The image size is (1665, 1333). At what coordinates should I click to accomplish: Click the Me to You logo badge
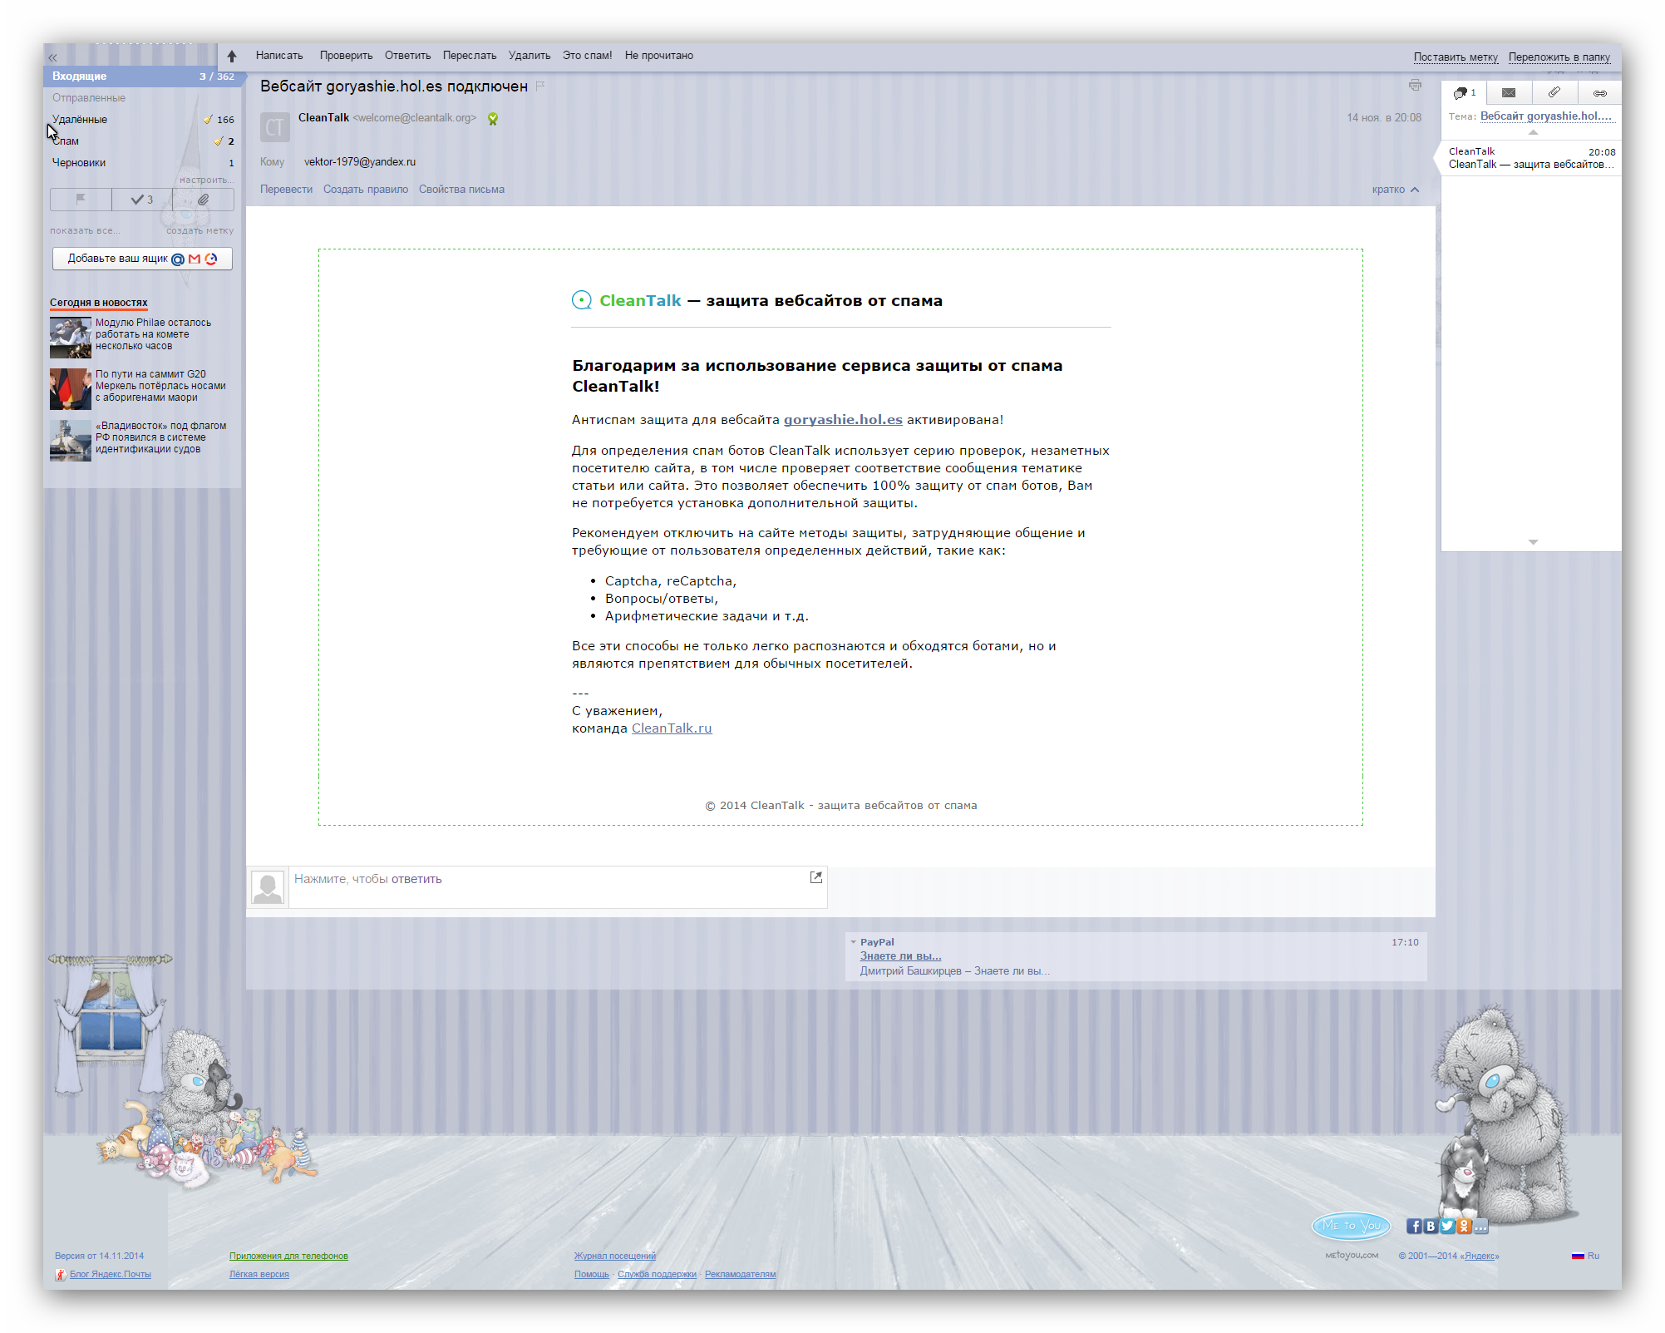coord(1351,1225)
